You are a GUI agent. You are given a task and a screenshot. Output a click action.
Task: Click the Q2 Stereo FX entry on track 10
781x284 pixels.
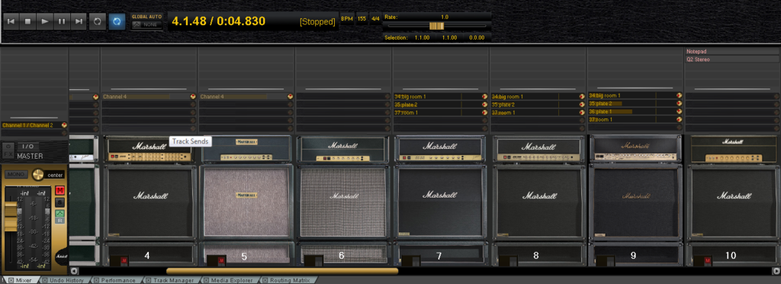point(732,60)
